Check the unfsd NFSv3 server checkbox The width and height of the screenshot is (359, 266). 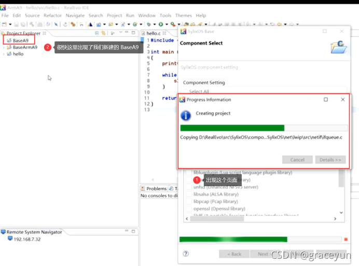189,187
